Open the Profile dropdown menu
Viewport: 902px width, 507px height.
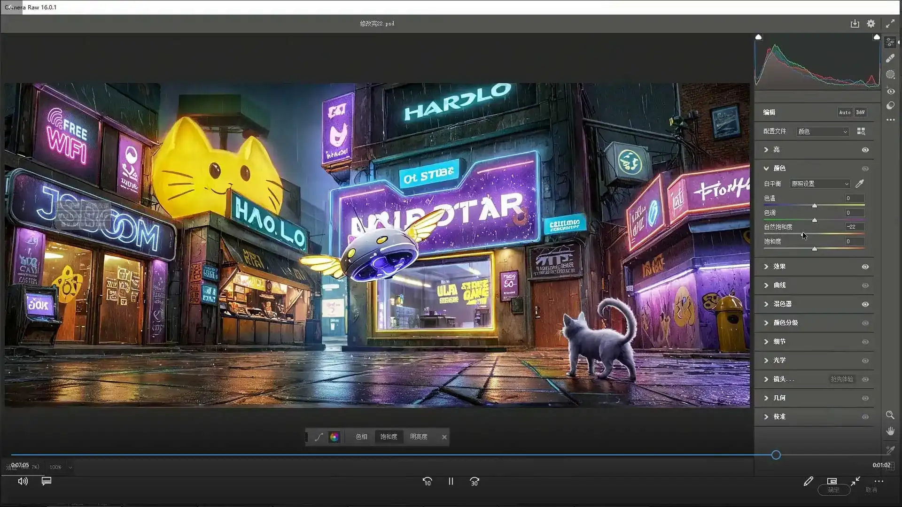pyautogui.click(x=822, y=131)
